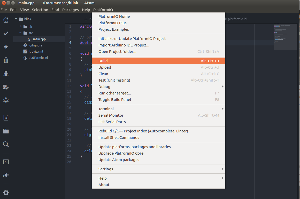Choose Open Project folder entry
Viewport: 300px width, 199px height.
(x=158, y=52)
